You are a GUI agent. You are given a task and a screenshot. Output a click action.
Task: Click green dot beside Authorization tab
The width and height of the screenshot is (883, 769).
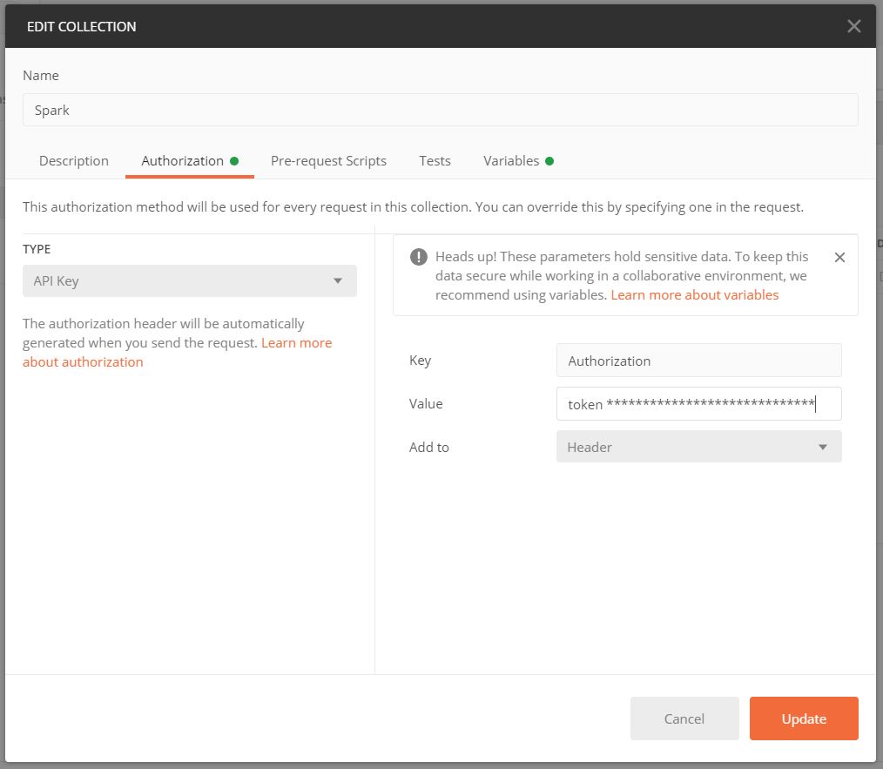[234, 161]
